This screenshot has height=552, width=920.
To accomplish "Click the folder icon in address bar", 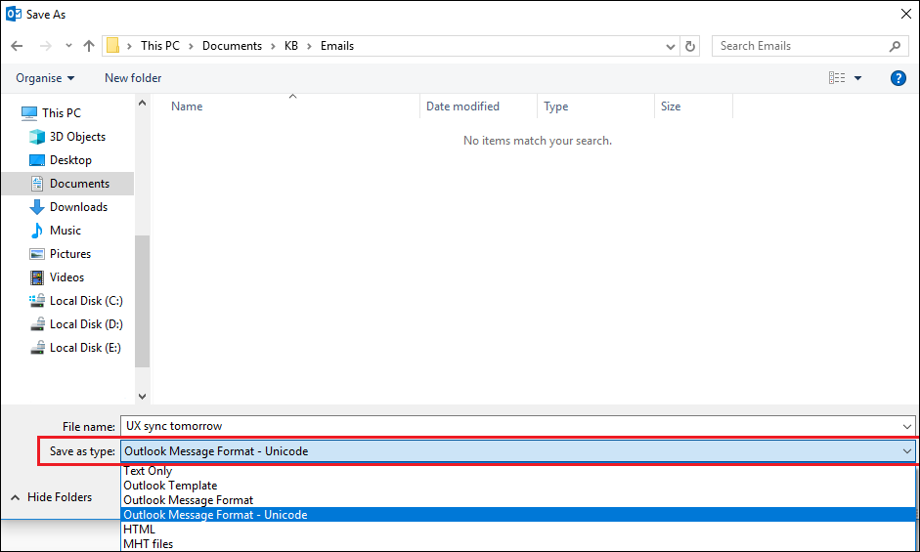I will click(112, 46).
